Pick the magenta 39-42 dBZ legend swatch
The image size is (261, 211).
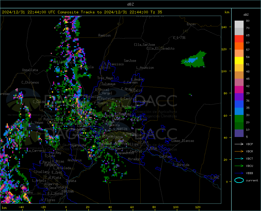(239, 90)
